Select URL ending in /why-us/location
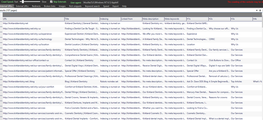The image size is (263, 120). tap(26, 44)
